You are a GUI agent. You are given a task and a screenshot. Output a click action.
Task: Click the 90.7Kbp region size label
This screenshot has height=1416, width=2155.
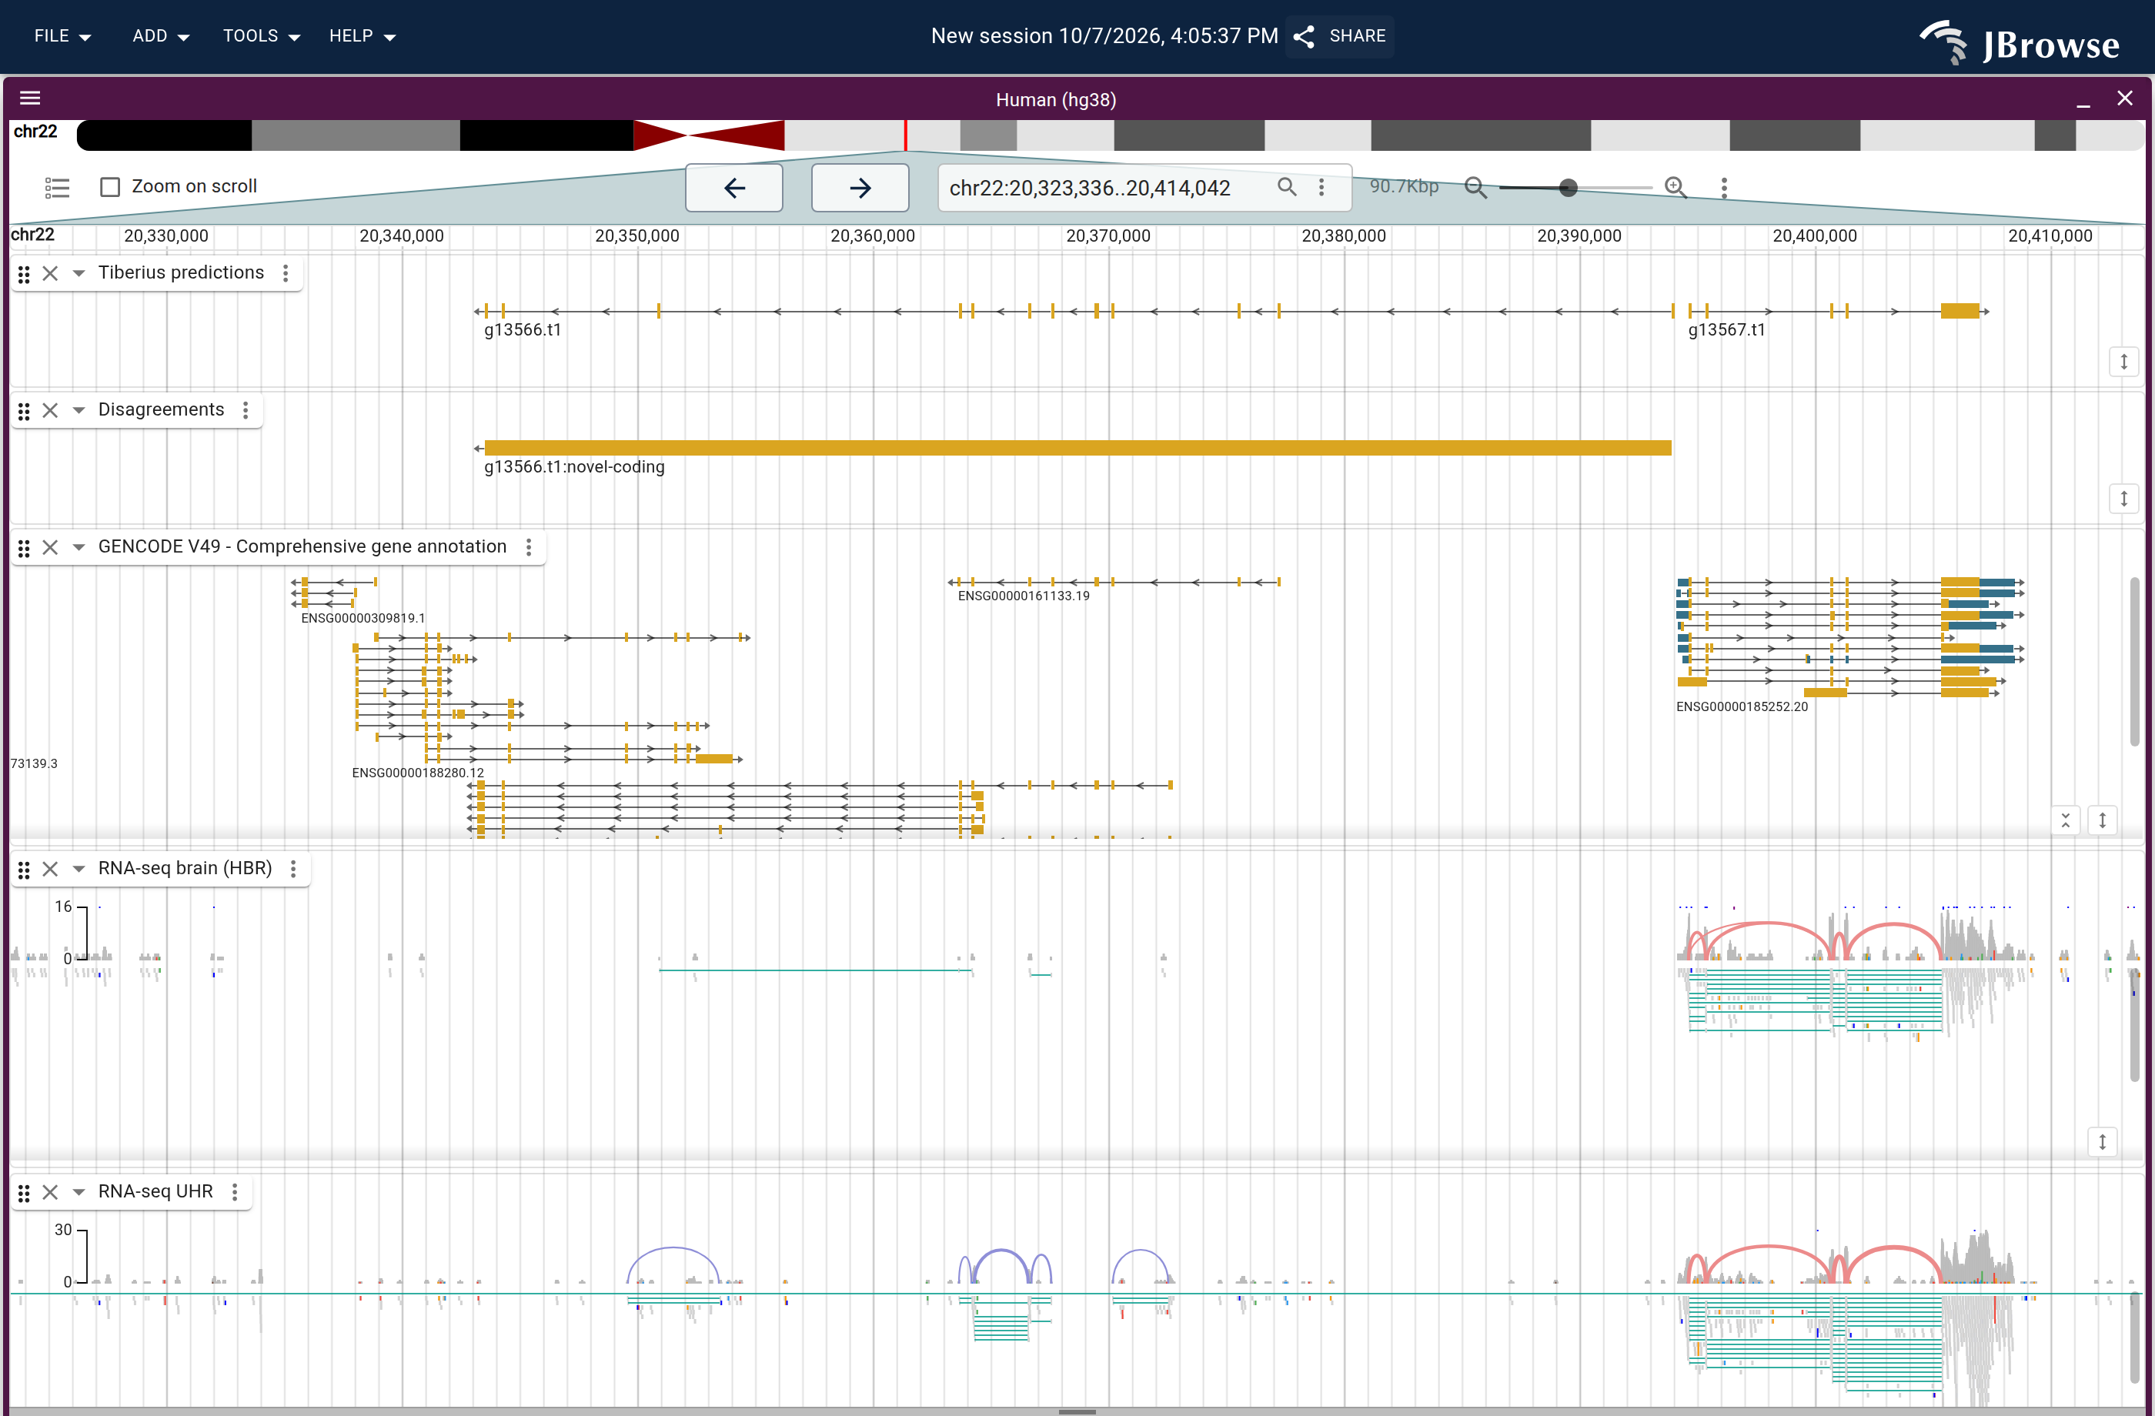click(1404, 186)
